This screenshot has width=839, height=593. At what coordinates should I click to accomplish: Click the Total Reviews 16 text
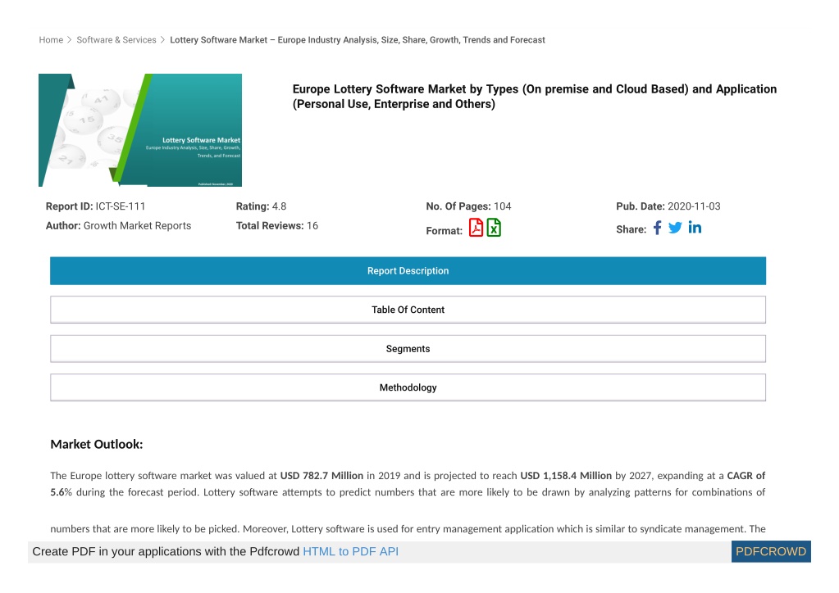277,226
